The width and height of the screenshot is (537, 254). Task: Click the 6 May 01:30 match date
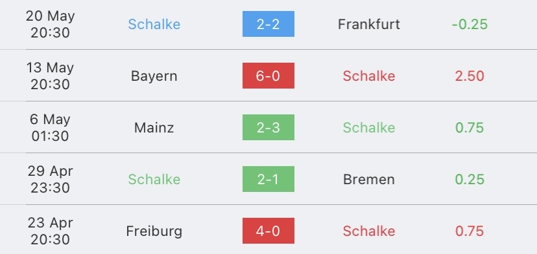click(51, 128)
